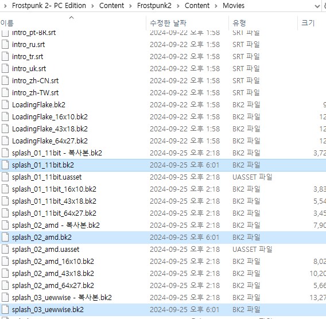The width and height of the screenshot is (326, 319).
Task: Select file splash_01_11bit.uasset
Action: pyautogui.click(x=47, y=177)
